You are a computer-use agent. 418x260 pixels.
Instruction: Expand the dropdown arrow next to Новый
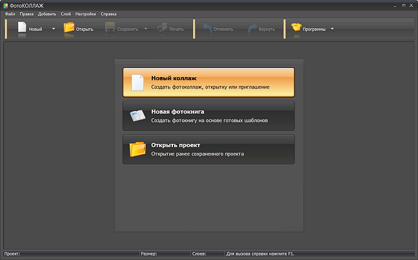click(53, 29)
